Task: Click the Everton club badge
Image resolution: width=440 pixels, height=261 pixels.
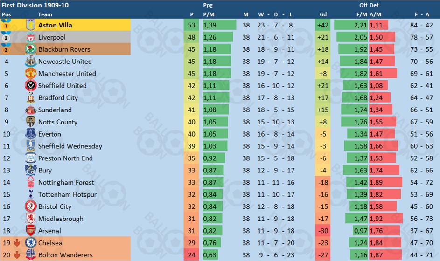Action: (x=31, y=134)
